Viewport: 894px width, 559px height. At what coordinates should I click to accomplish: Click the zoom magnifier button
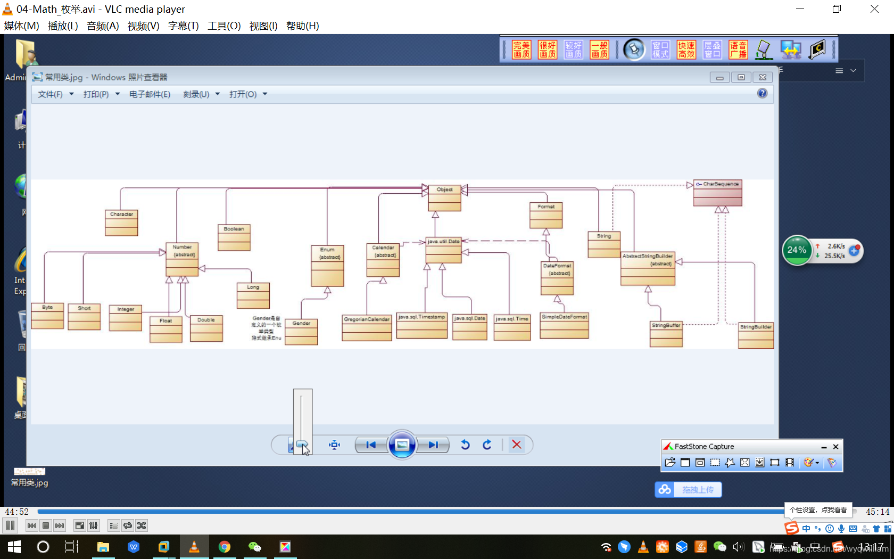tap(292, 445)
